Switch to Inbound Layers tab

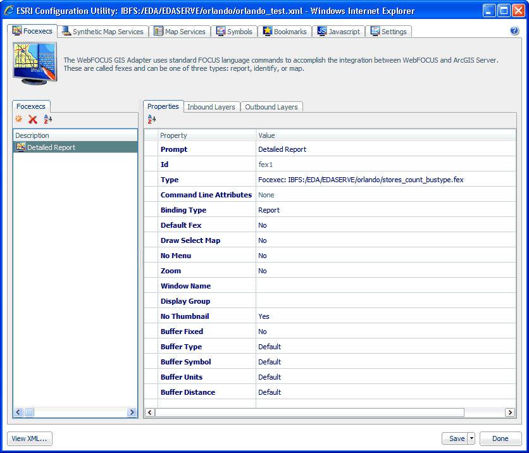[211, 107]
